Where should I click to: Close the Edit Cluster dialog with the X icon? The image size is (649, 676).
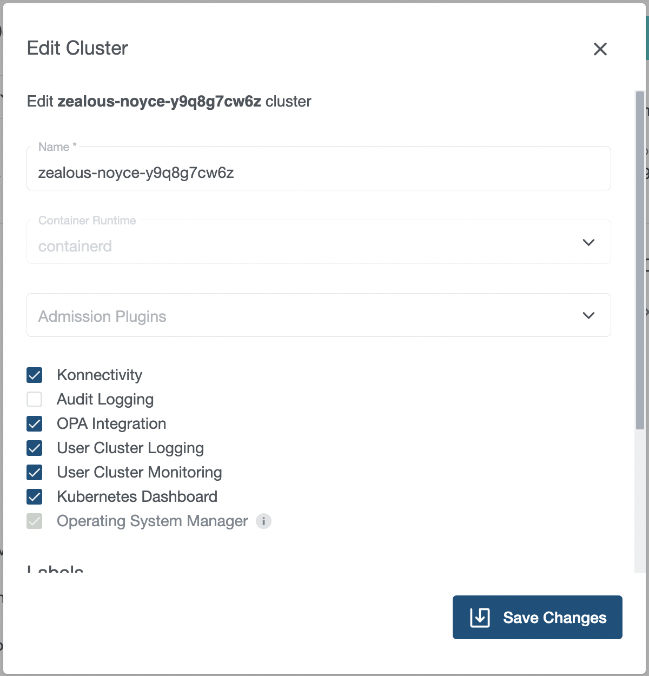(600, 49)
